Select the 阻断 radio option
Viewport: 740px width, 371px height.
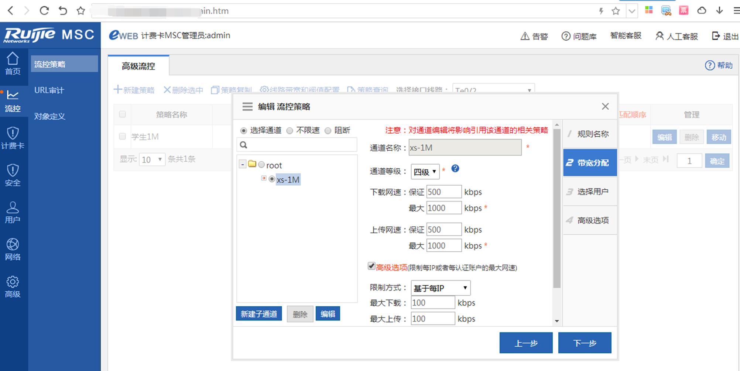(x=328, y=131)
